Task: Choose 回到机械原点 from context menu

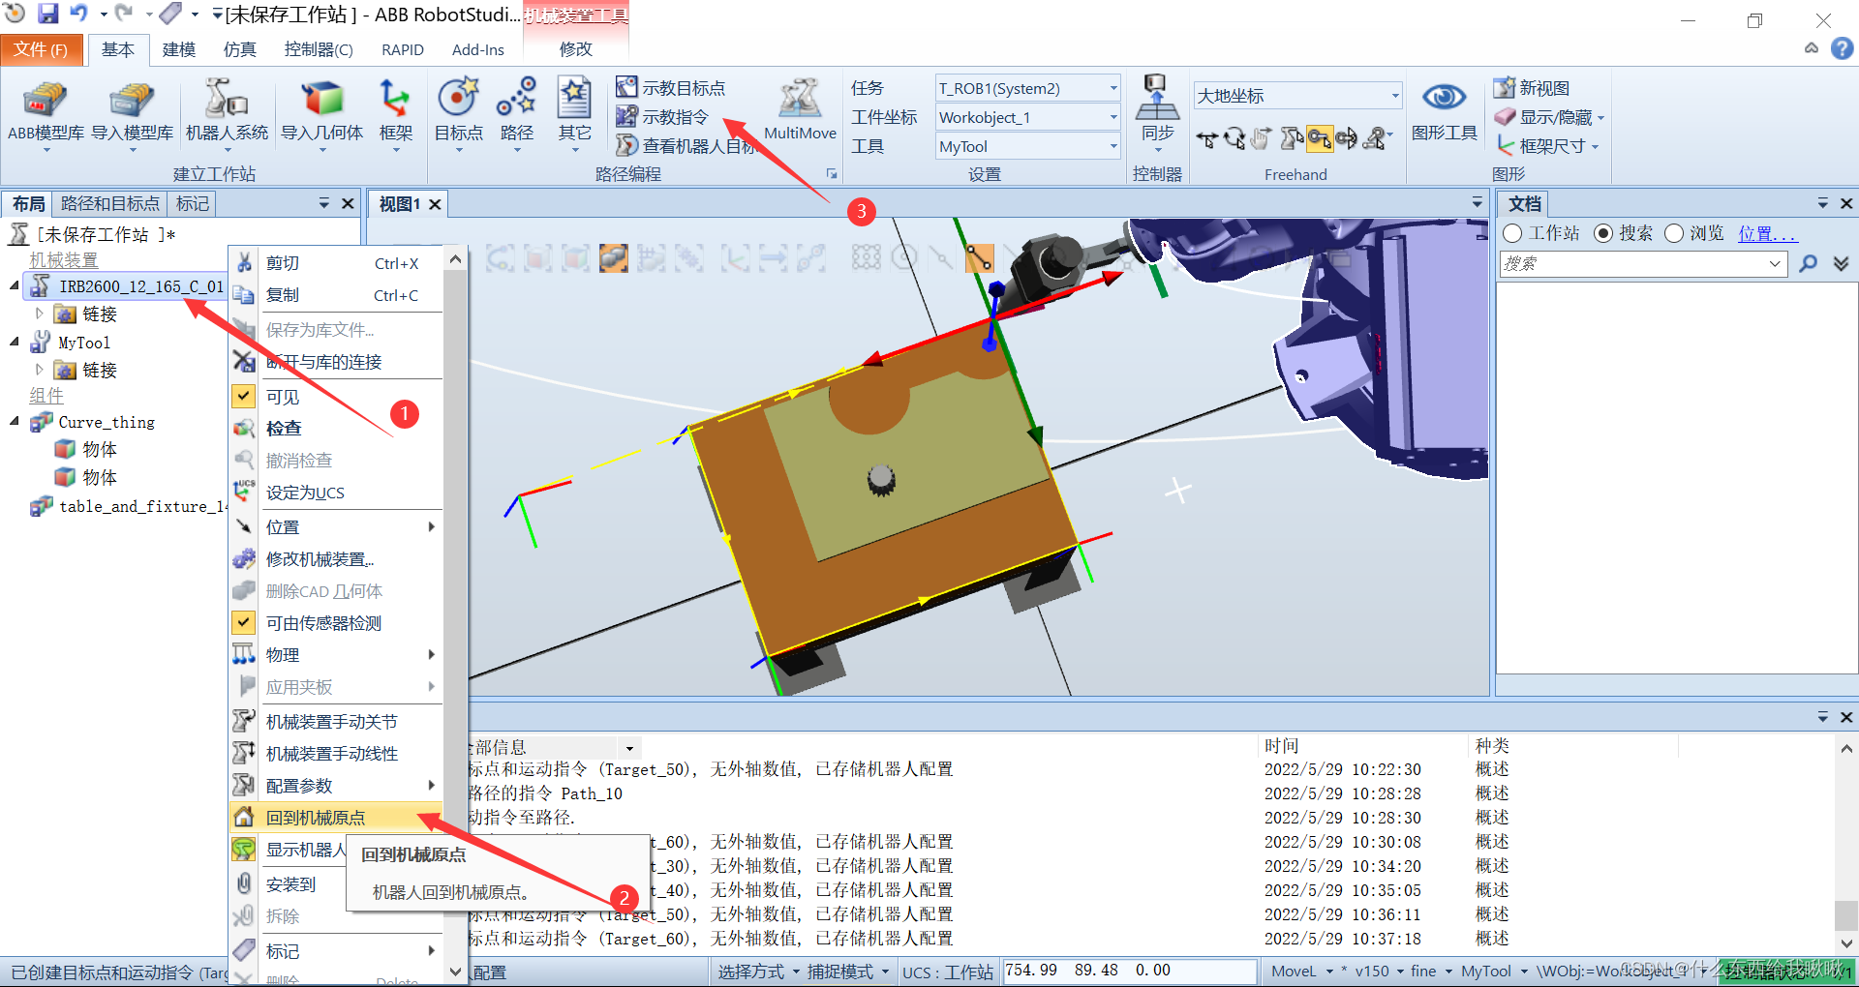Action: pos(336,817)
